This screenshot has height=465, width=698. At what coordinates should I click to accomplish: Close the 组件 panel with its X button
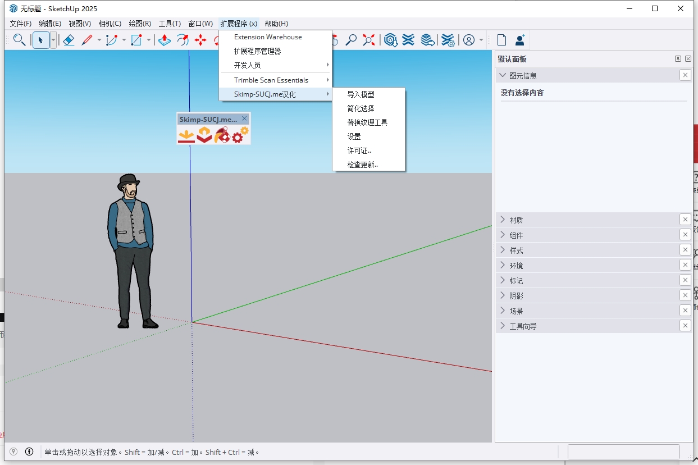click(x=685, y=235)
